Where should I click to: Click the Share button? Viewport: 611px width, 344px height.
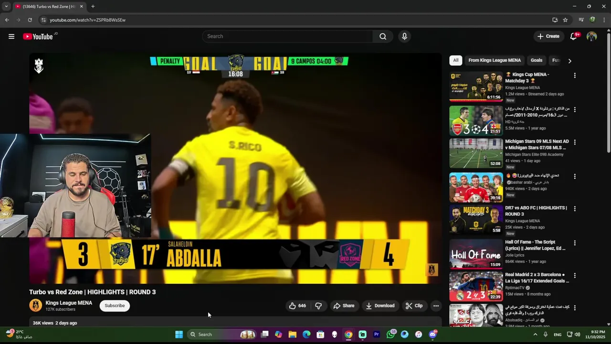point(344,306)
